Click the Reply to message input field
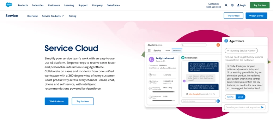This screenshot has height=133, width=273. (x=199, y=101)
